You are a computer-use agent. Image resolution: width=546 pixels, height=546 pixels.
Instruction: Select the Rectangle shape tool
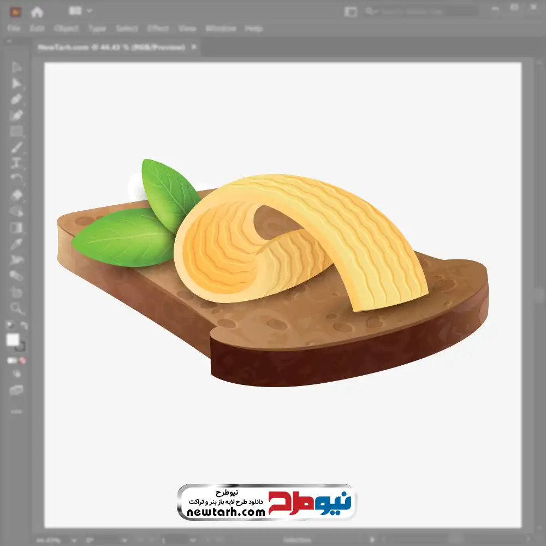pos(16,131)
